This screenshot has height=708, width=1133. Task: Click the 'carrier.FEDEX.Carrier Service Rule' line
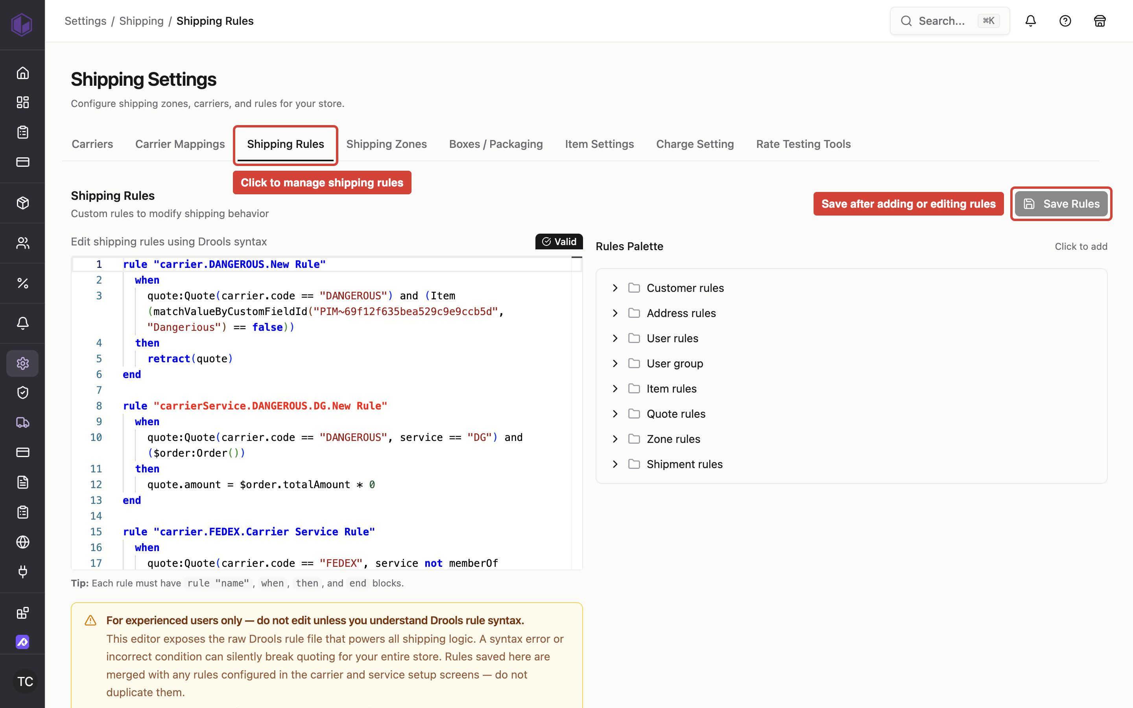[249, 532]
